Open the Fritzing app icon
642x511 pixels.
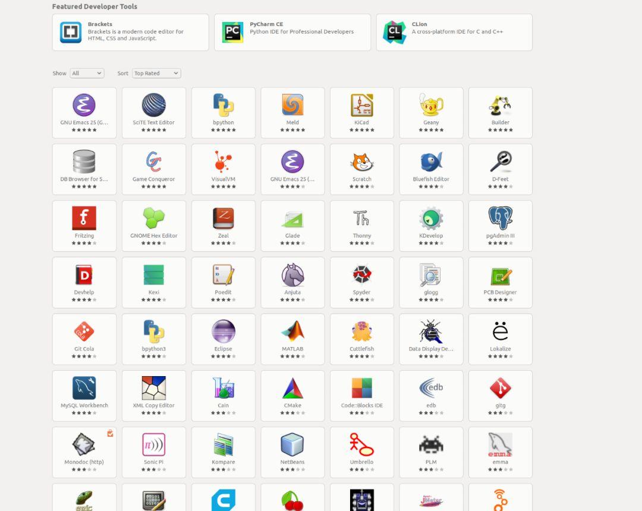pyautogui.click(x=84, y=218)
